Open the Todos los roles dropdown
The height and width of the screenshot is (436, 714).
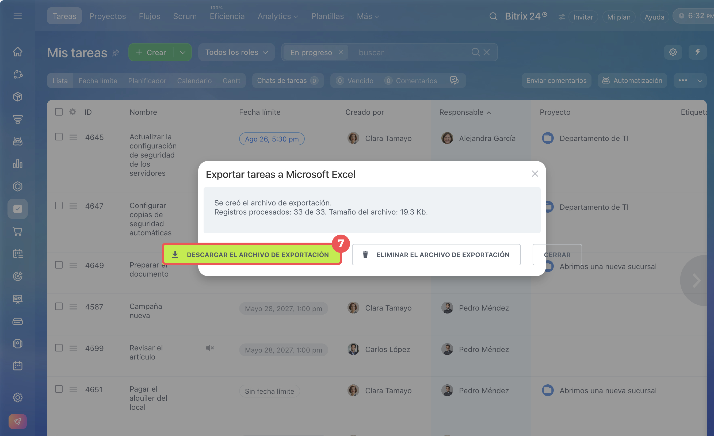coord(236,52)
